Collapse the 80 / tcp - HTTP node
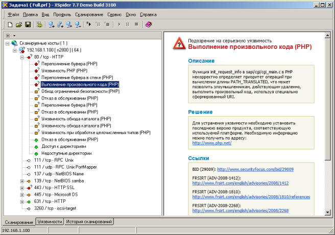 [22, 58]
